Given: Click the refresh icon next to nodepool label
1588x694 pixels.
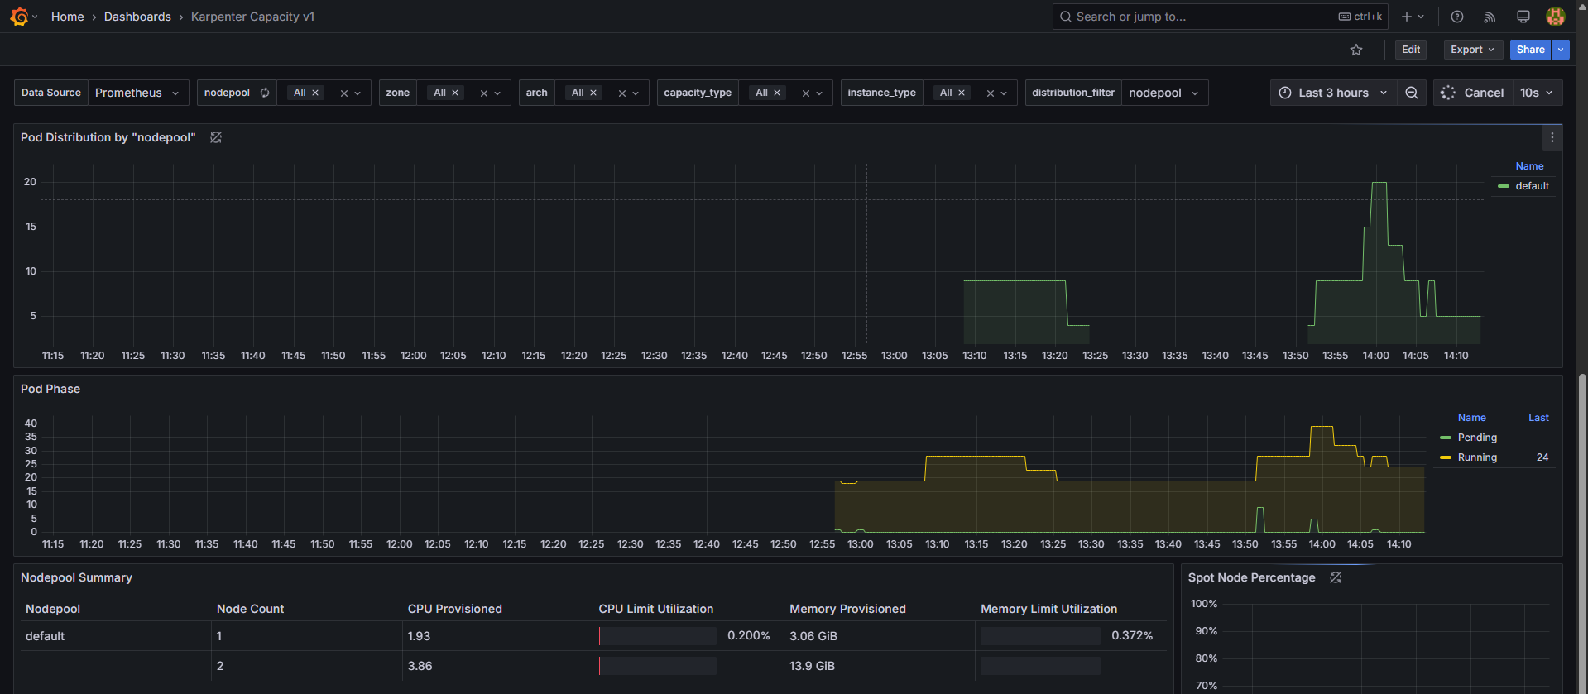Looking at the screenshot, I should click(265, 93).
